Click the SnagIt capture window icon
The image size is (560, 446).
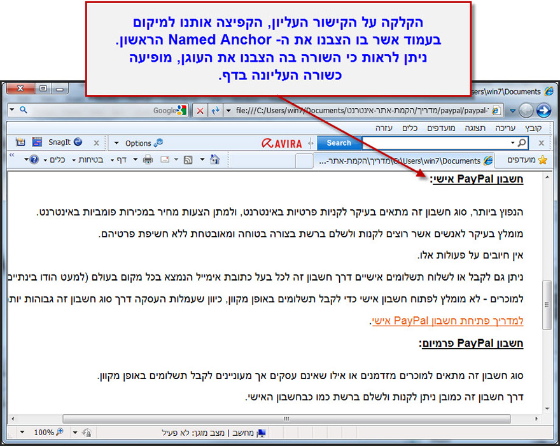(x=37, y=142)
